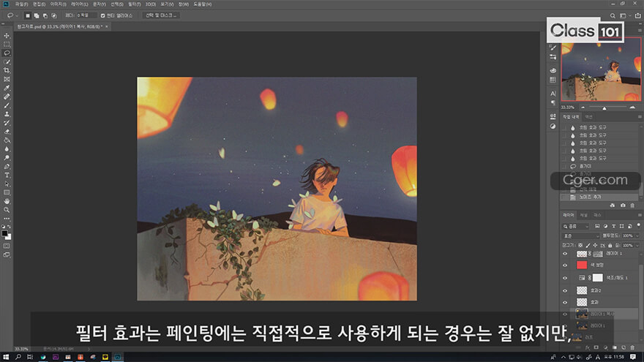644x362 pixels.
Task: Click Create new group folder icon
Action: (x=615, y=347)
